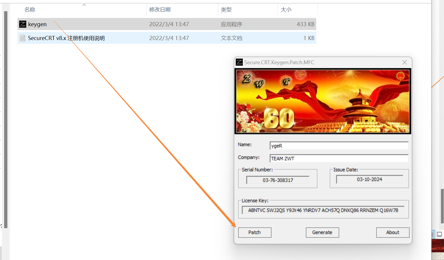Focus the Name input field
The height and width of the screenshot is (260, 444).
tap(339, 145)
